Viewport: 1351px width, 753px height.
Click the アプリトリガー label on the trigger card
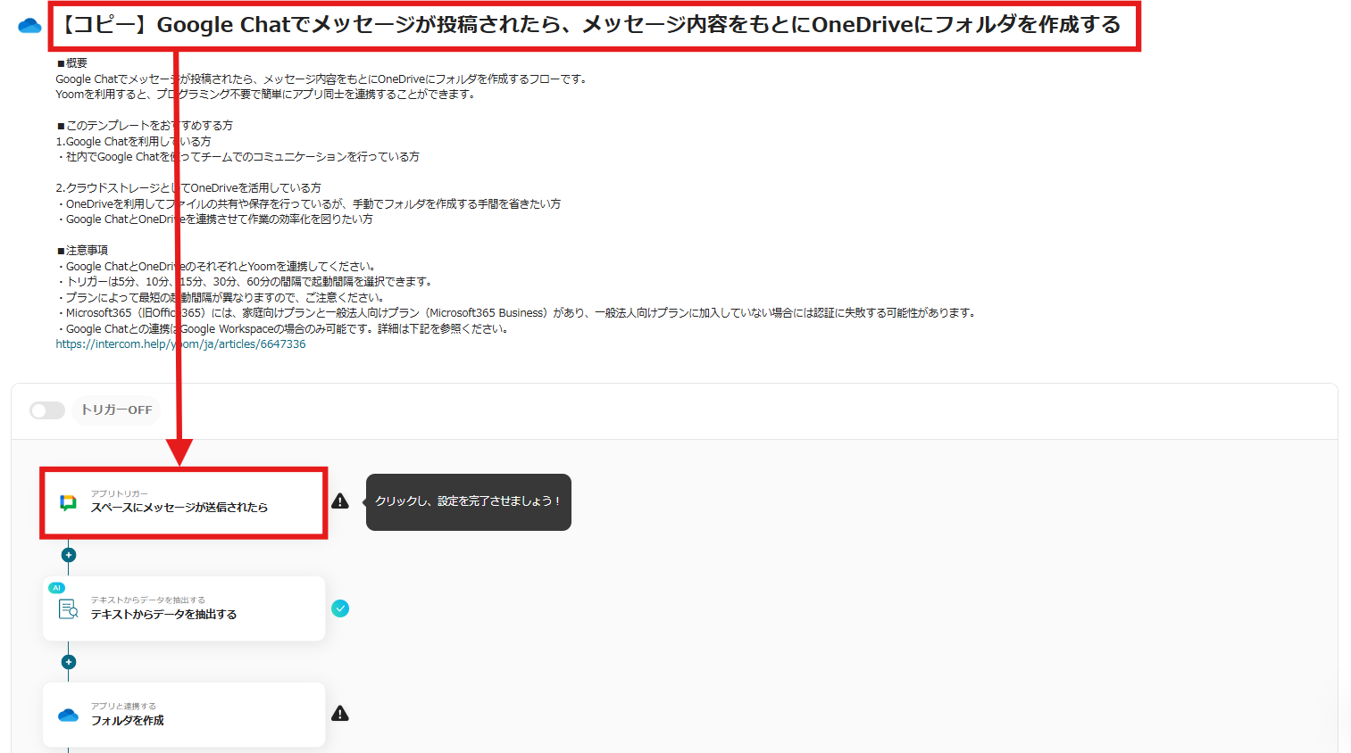point(118,492)
